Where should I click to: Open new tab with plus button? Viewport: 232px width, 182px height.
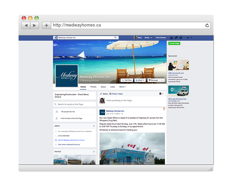click(46, 25)
